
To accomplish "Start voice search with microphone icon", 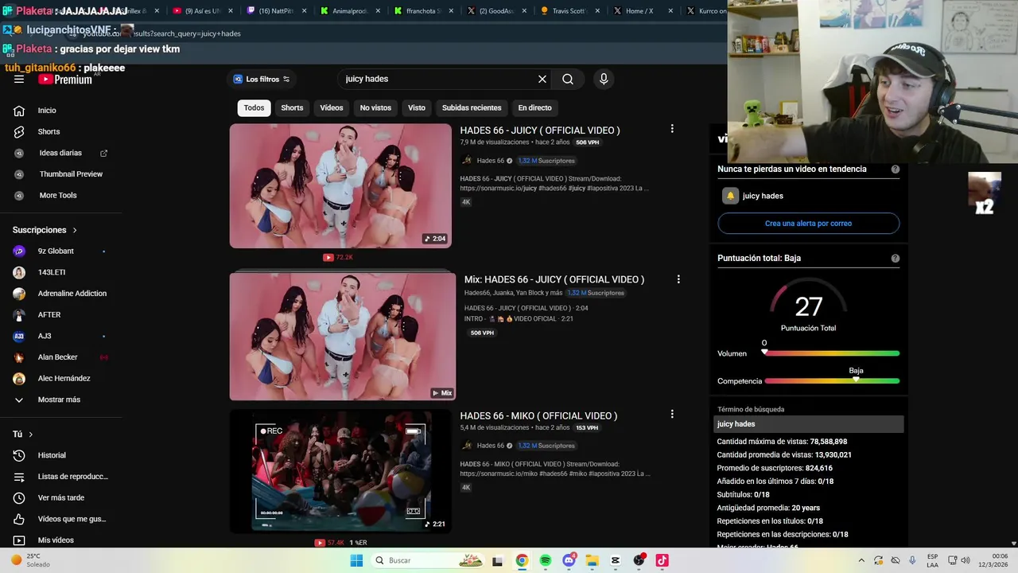I will coord(604,79).
